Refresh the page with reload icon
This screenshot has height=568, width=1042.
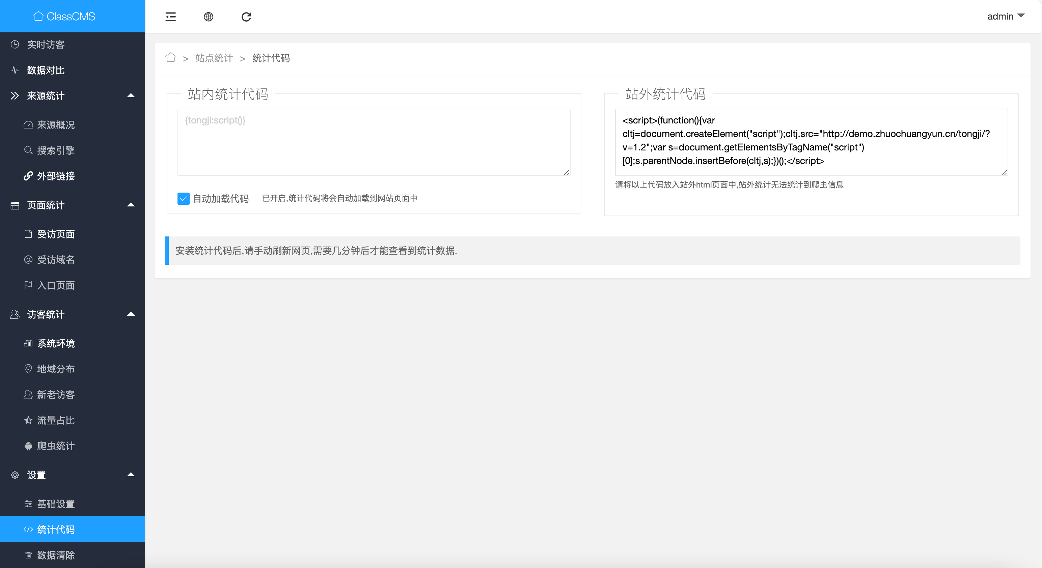(246, 17)
